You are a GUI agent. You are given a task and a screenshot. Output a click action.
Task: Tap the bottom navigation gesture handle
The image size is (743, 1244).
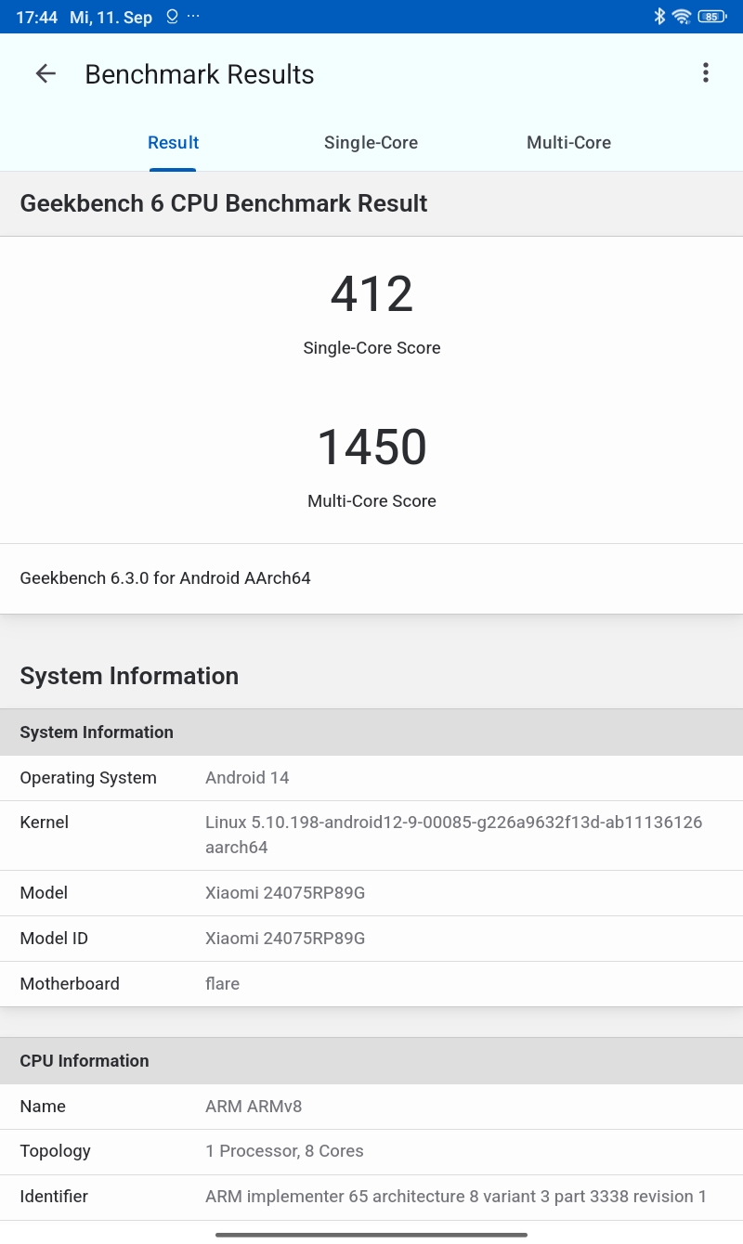(x=371, y=1234)
